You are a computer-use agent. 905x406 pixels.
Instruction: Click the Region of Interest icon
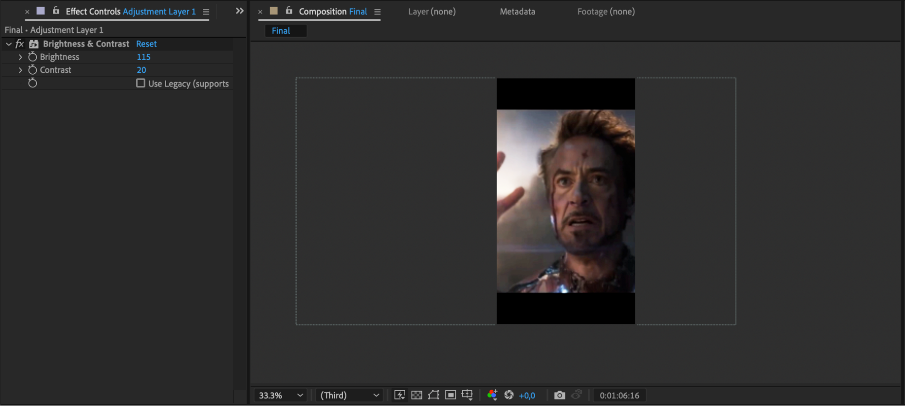pyautogui.click(x=450, y=395)
